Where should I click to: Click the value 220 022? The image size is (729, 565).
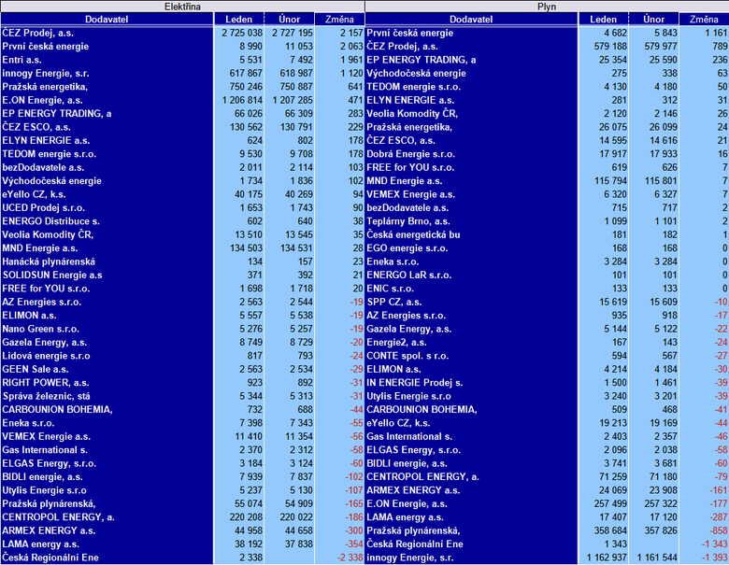[296, 517]
